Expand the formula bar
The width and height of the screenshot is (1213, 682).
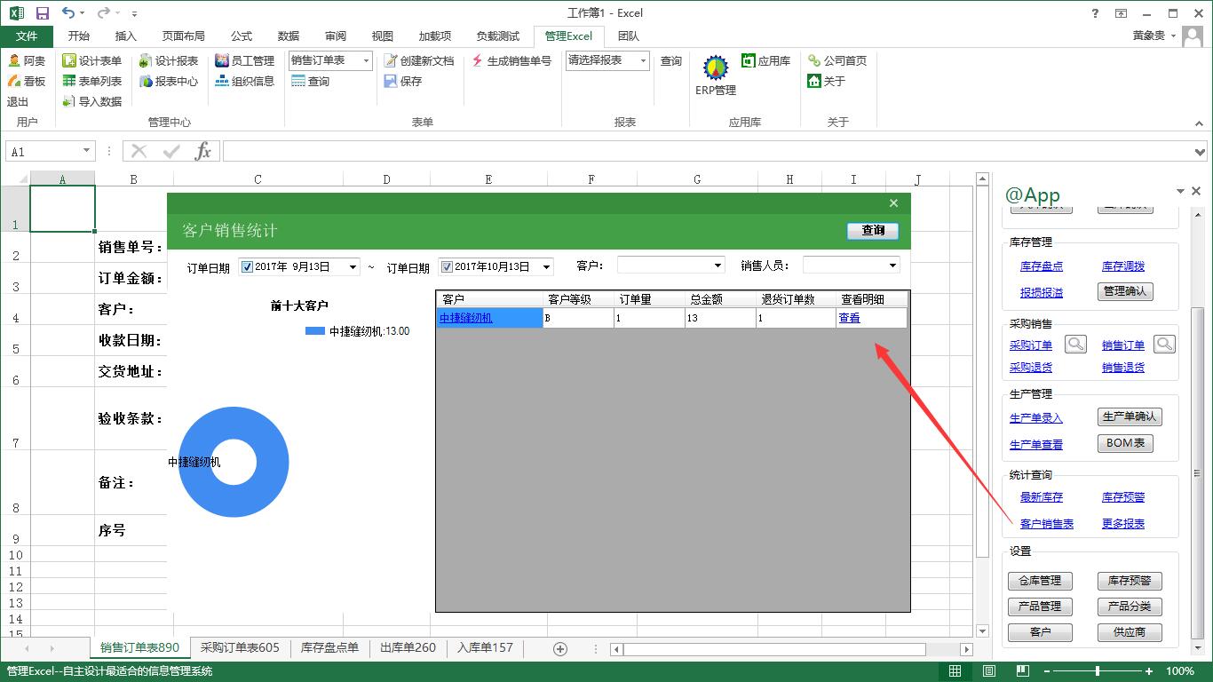(1201, 152)
